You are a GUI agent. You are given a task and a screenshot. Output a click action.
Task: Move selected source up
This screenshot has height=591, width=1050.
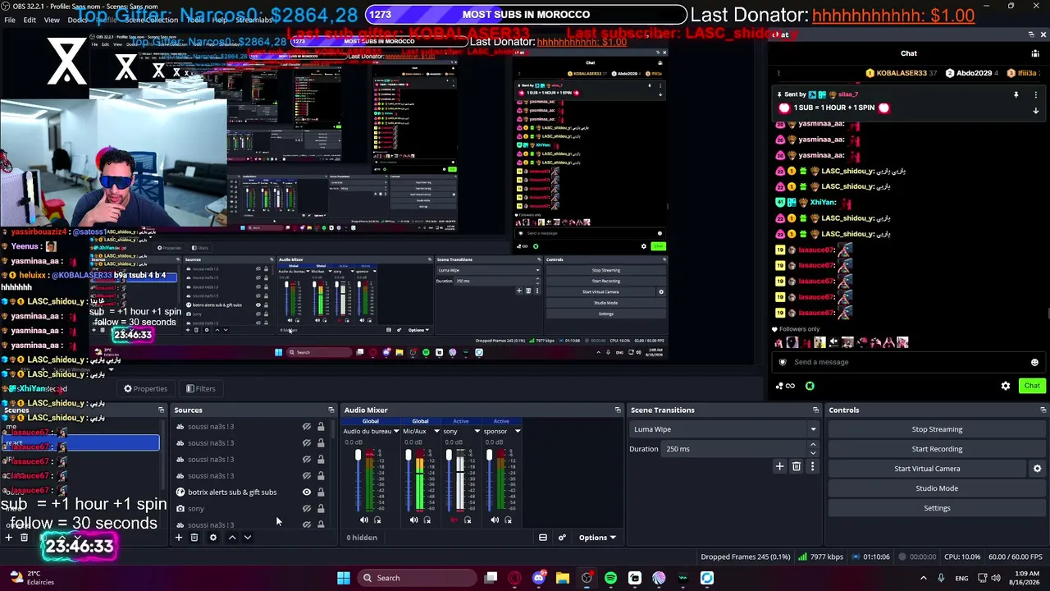pyautogui.click(x=232, y=538)
